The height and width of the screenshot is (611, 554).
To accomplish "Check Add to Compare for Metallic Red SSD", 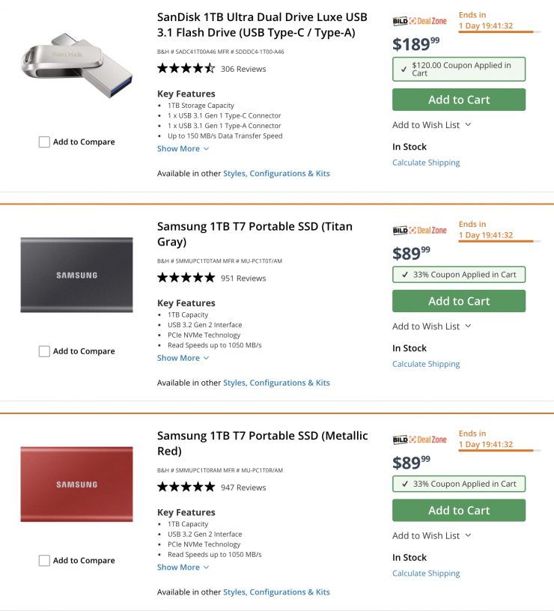I will pos(44,561).
